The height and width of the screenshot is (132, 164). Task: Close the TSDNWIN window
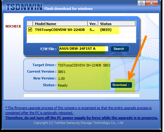151,3
